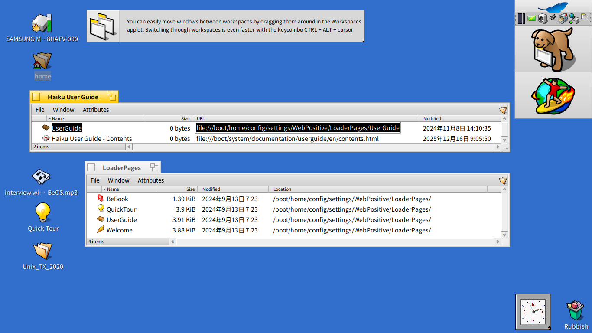Click the highlighted UserGuide URL field

pos(298,127)
